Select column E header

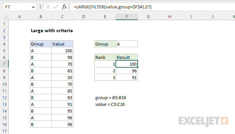coord(105,17)
